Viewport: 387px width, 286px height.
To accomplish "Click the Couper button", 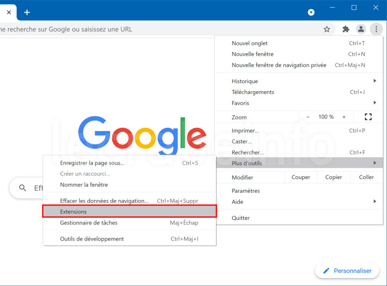I will point(301,177).
